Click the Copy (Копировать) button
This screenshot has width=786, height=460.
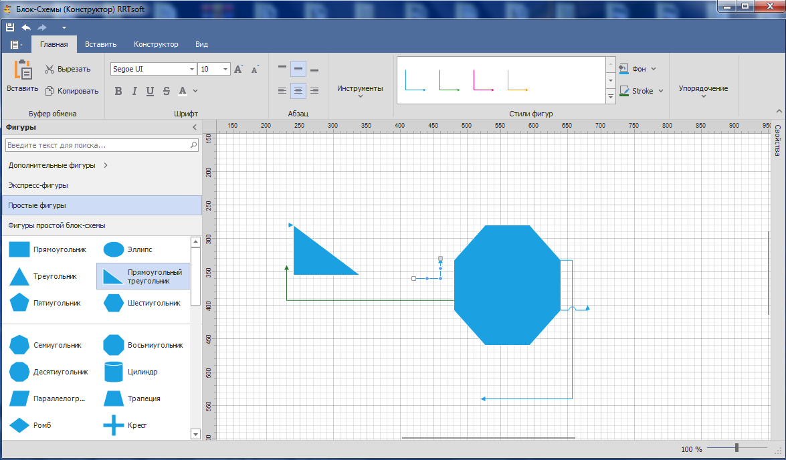(72, 91)
